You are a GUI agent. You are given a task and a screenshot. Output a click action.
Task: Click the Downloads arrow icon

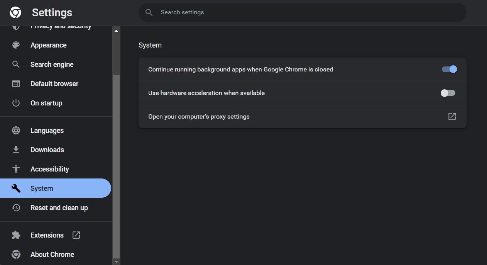tap(16, 150)
